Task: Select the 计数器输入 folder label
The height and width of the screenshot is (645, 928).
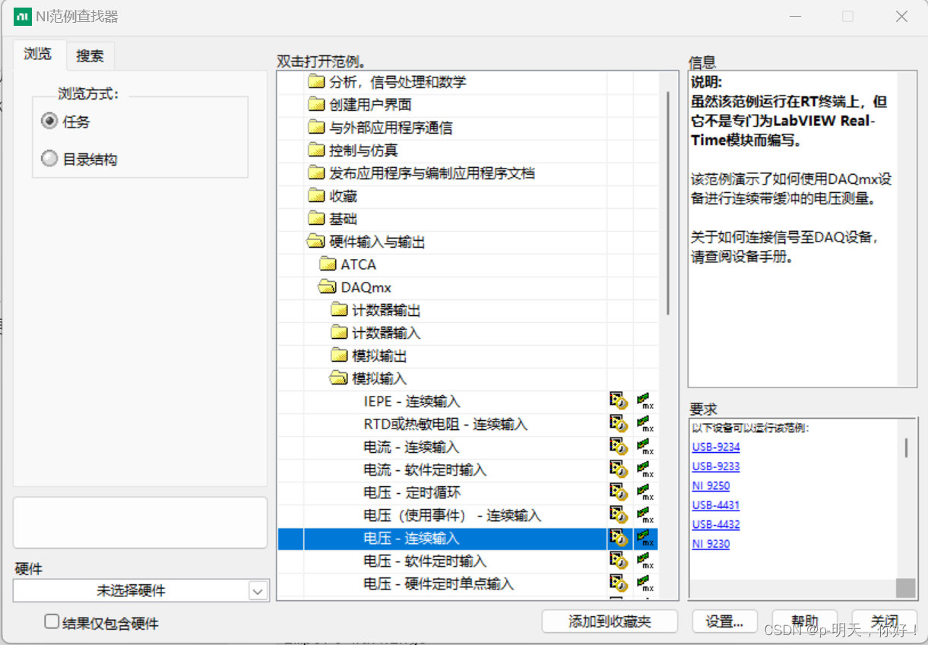Action: tap(386, 333)
